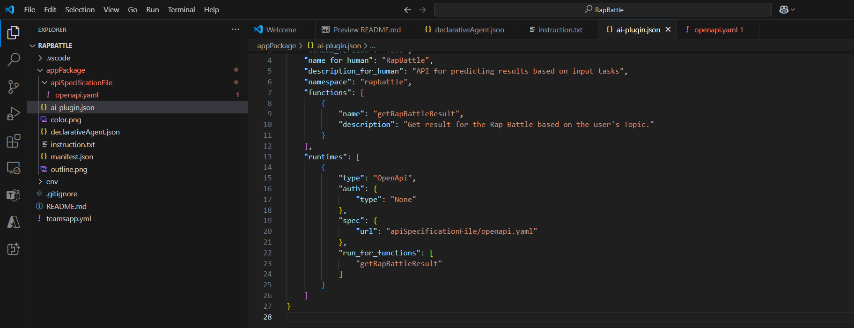
Task: Click the "run_for_functions" key
Action: (x=379, y=253)
